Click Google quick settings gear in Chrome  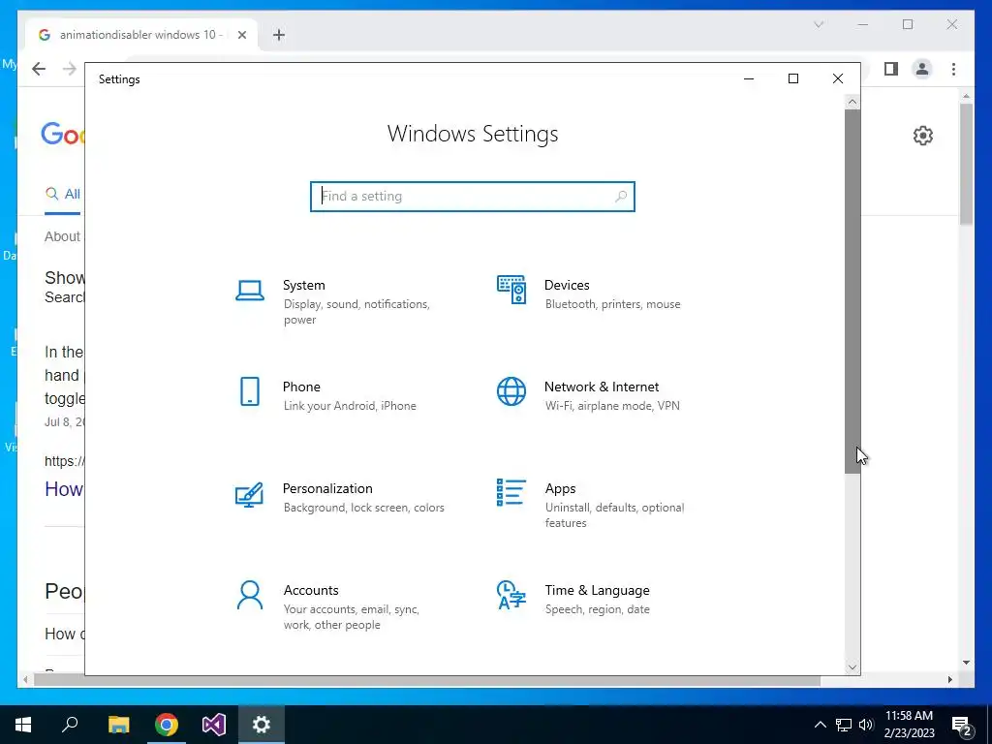pos(923,136)
